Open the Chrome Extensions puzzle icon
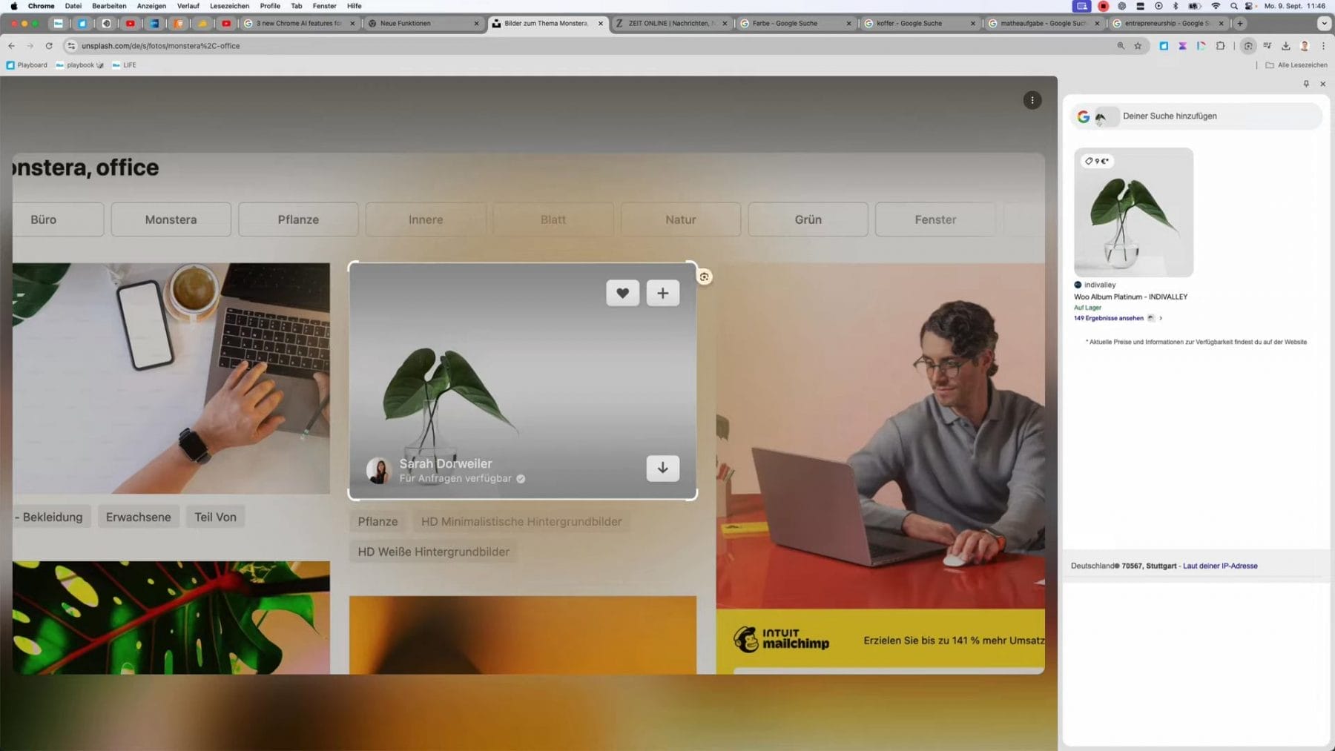Viewport: 1335px width, 751px height. 1220,46
